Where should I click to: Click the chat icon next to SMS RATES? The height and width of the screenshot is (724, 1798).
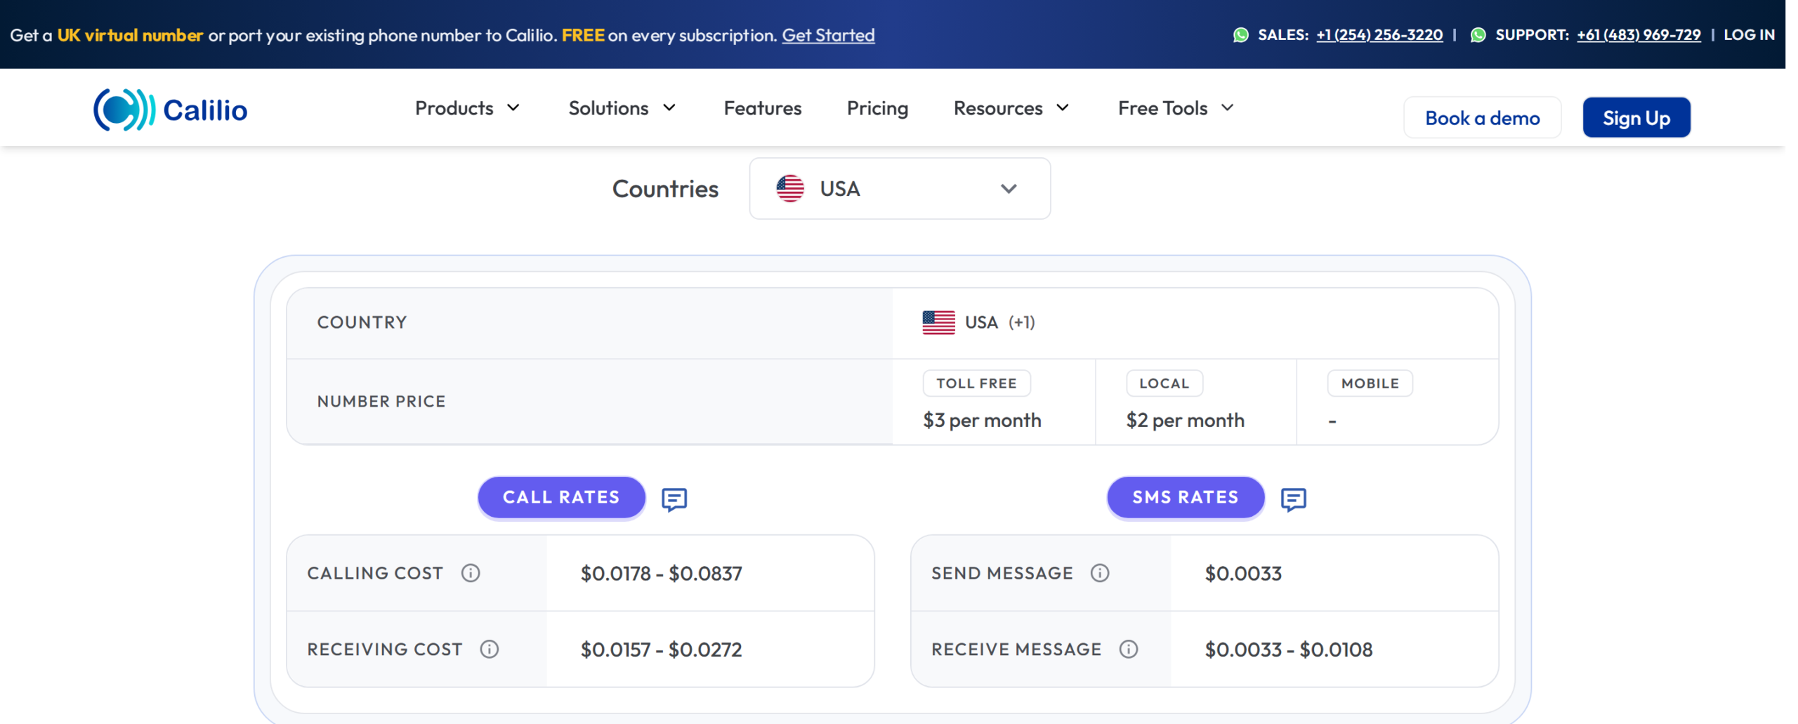(x=1293, y=499)
